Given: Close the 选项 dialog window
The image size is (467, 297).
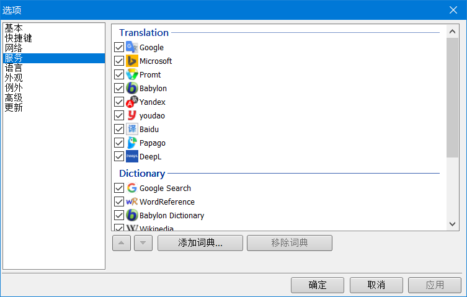Looking at the screenshot, I should point(453,10).
